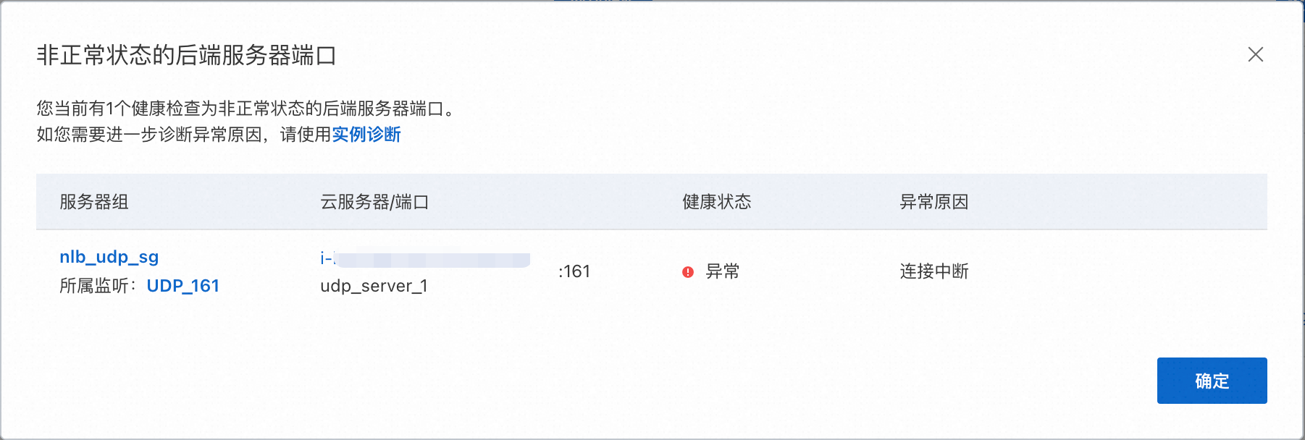Image resolution: width=1305 pixels, height=440 pixels.
Task: Open the 实例诊断 link
Action: [366, 135]
